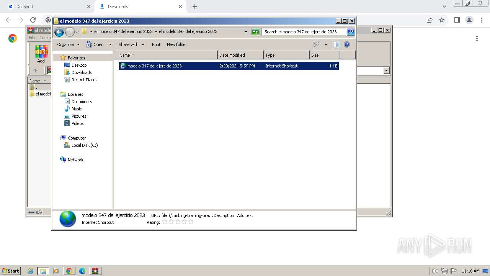Click the first rating star in details pane

point(165,222)
